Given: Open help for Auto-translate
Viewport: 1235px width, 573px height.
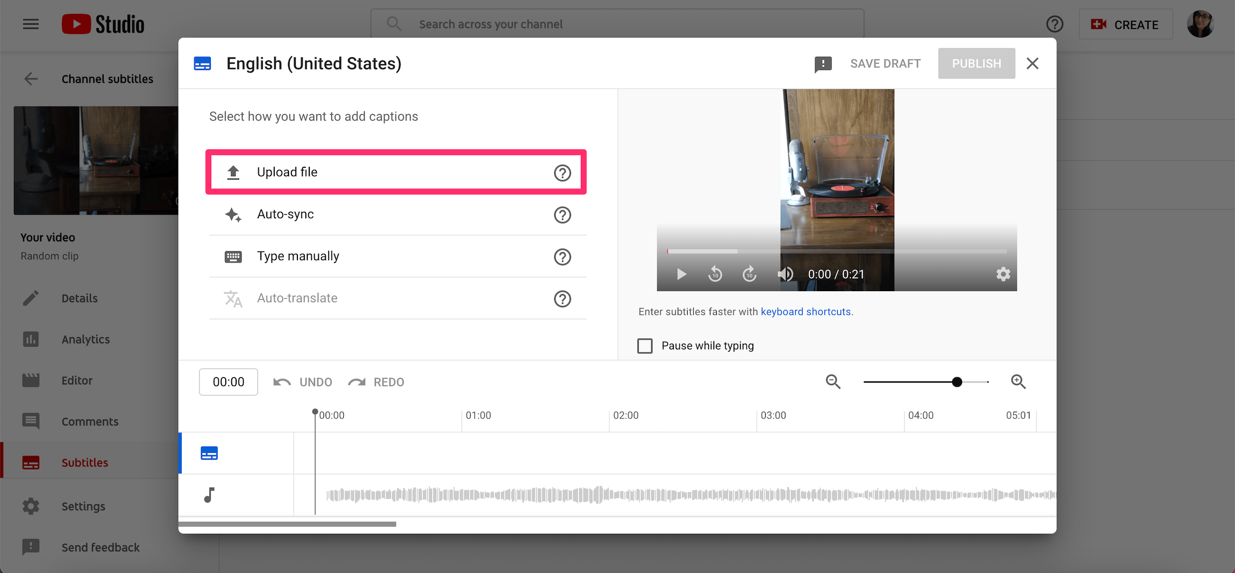Looking at the screenshot, I should [x=562, y=299].
